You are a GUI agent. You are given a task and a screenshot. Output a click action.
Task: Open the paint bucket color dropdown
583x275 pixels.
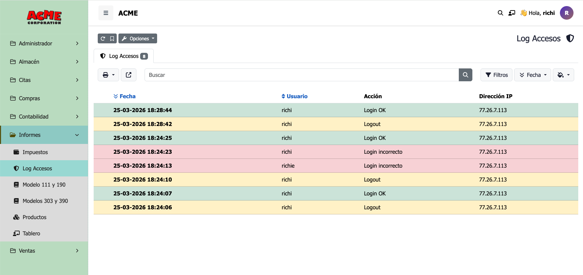tap(563, 75)
